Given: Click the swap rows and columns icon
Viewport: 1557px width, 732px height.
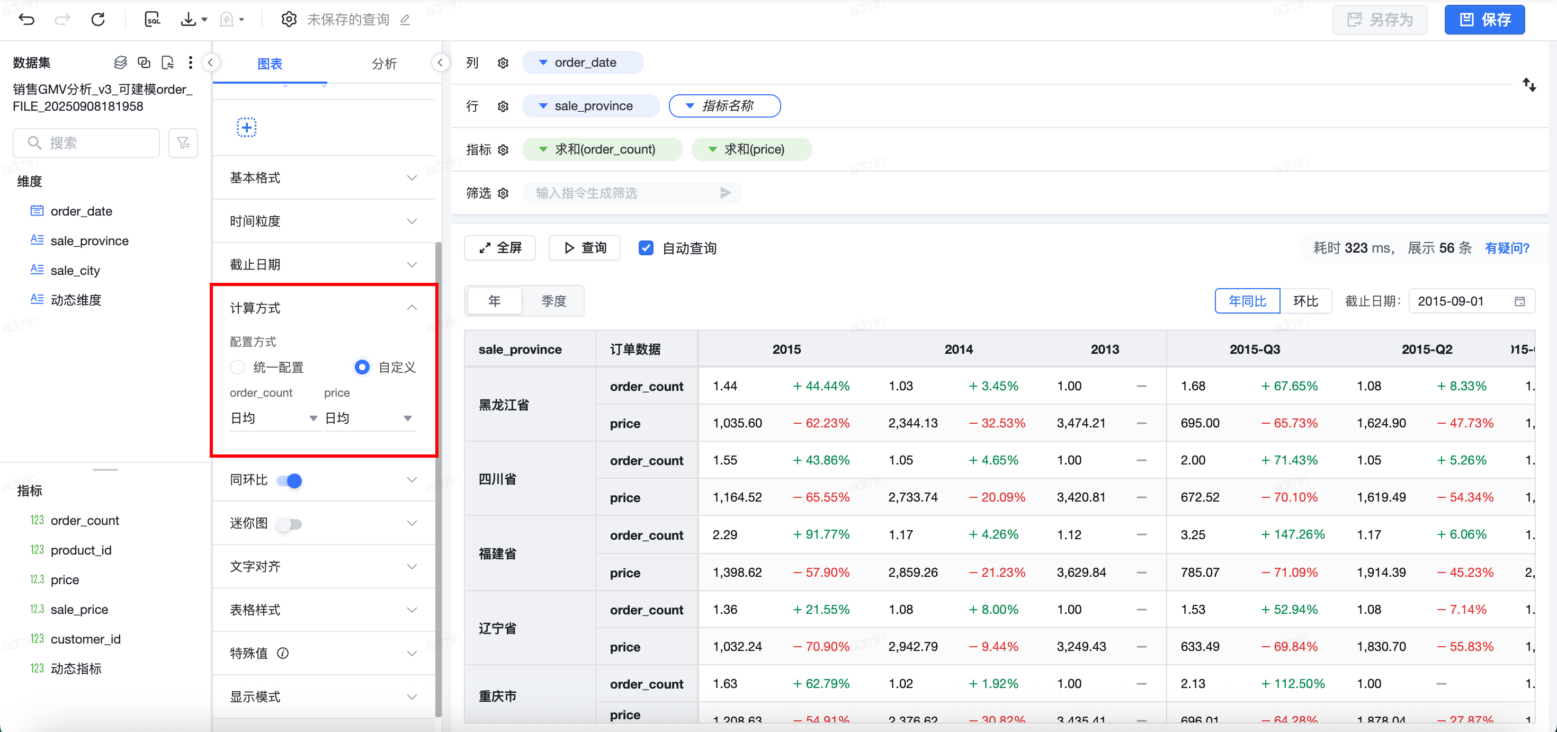Looking at the screenshot, I should point(1528,85).
